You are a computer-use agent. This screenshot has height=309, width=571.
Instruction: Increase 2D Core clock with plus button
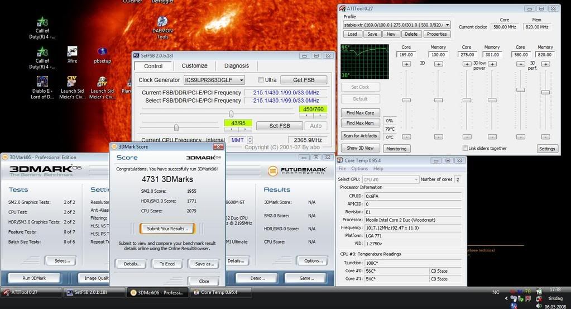tap(406, 64)
